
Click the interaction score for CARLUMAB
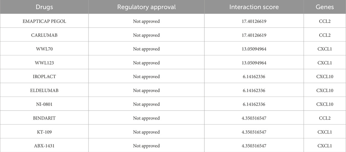click(x=254, y=35)
